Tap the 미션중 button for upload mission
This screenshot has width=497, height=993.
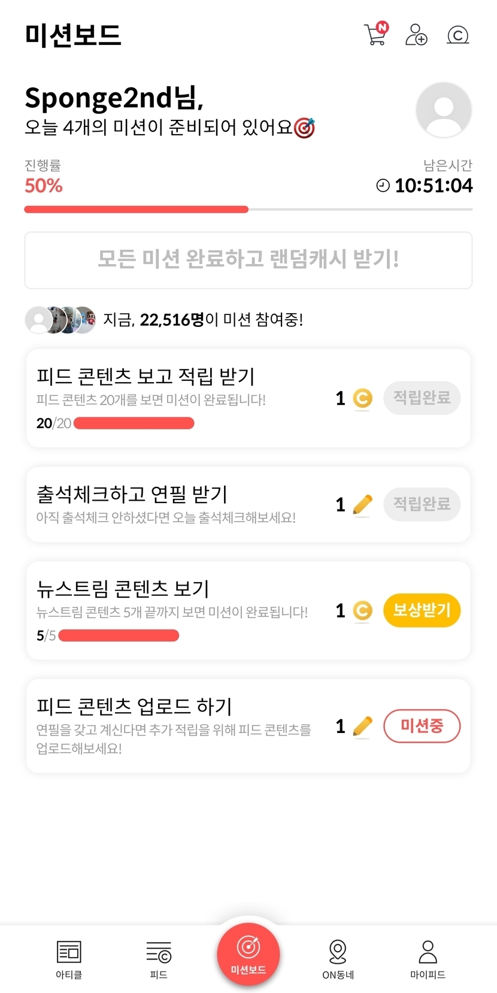(x=422, y=726)
